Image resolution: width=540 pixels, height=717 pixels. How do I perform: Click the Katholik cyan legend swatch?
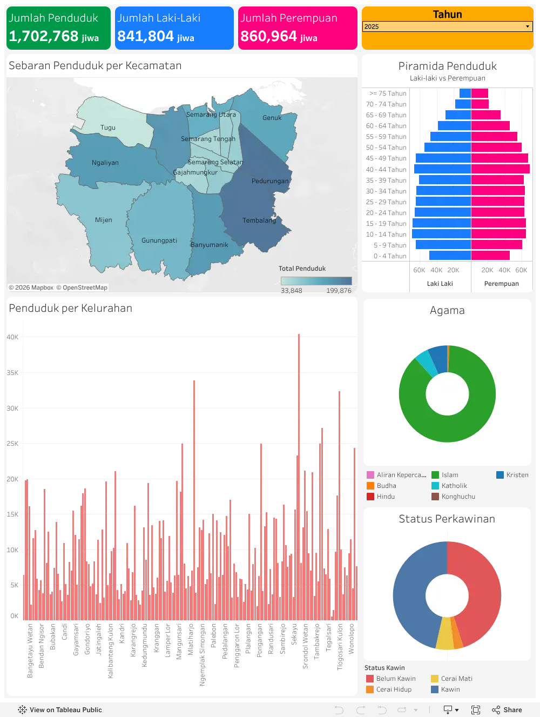tap(435, 486)
